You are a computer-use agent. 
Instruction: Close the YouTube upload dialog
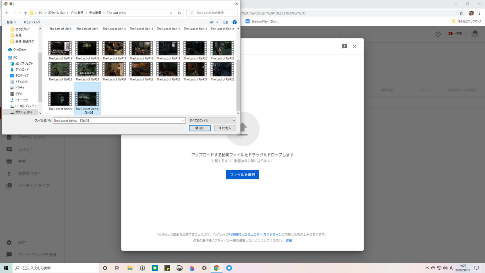pos(354,46)
